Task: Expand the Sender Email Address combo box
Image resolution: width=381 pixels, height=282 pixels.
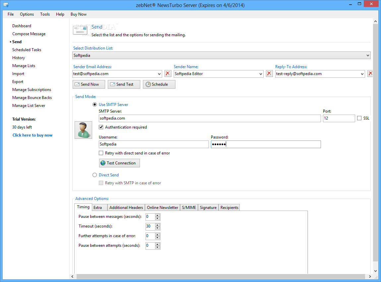Action: click(x=159, y=74)
